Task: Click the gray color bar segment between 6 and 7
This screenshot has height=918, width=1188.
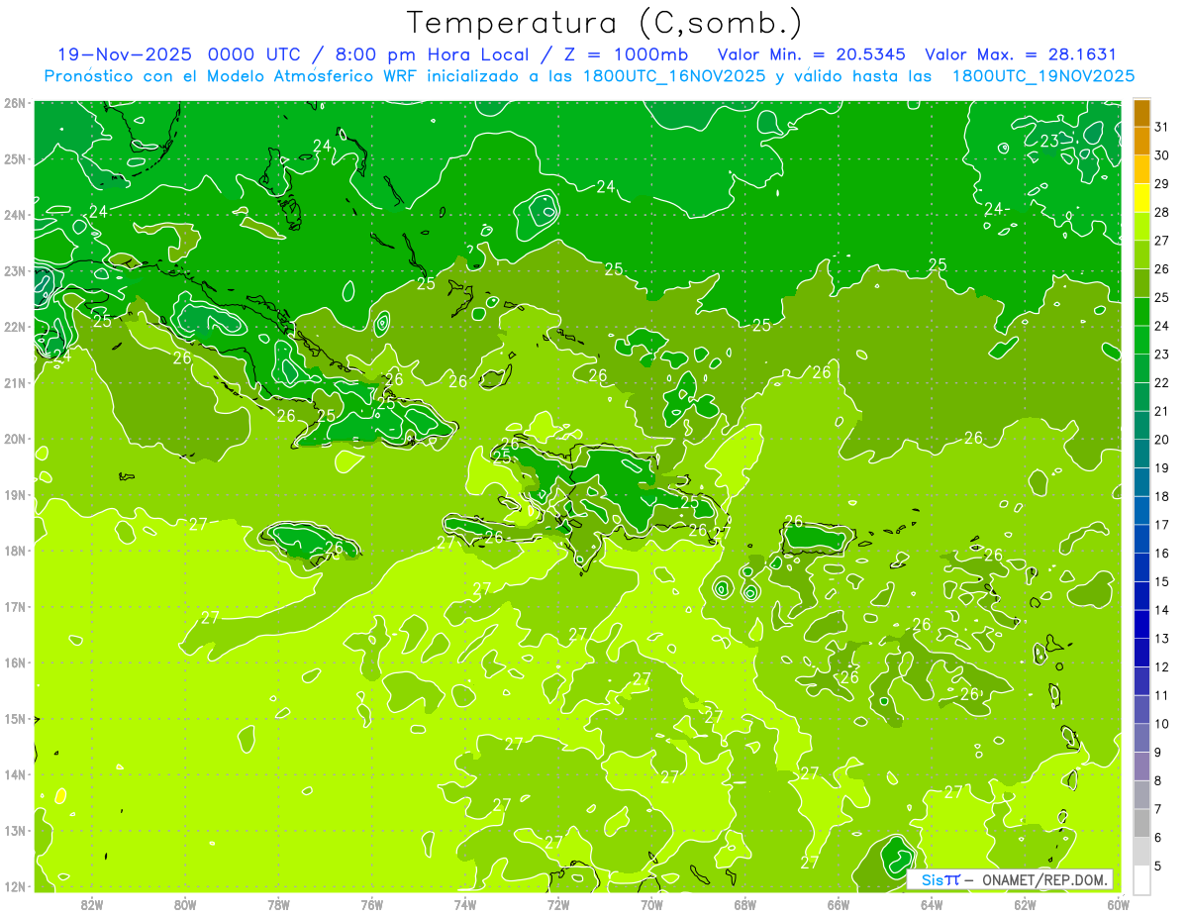Action: tap(1141, 823)
